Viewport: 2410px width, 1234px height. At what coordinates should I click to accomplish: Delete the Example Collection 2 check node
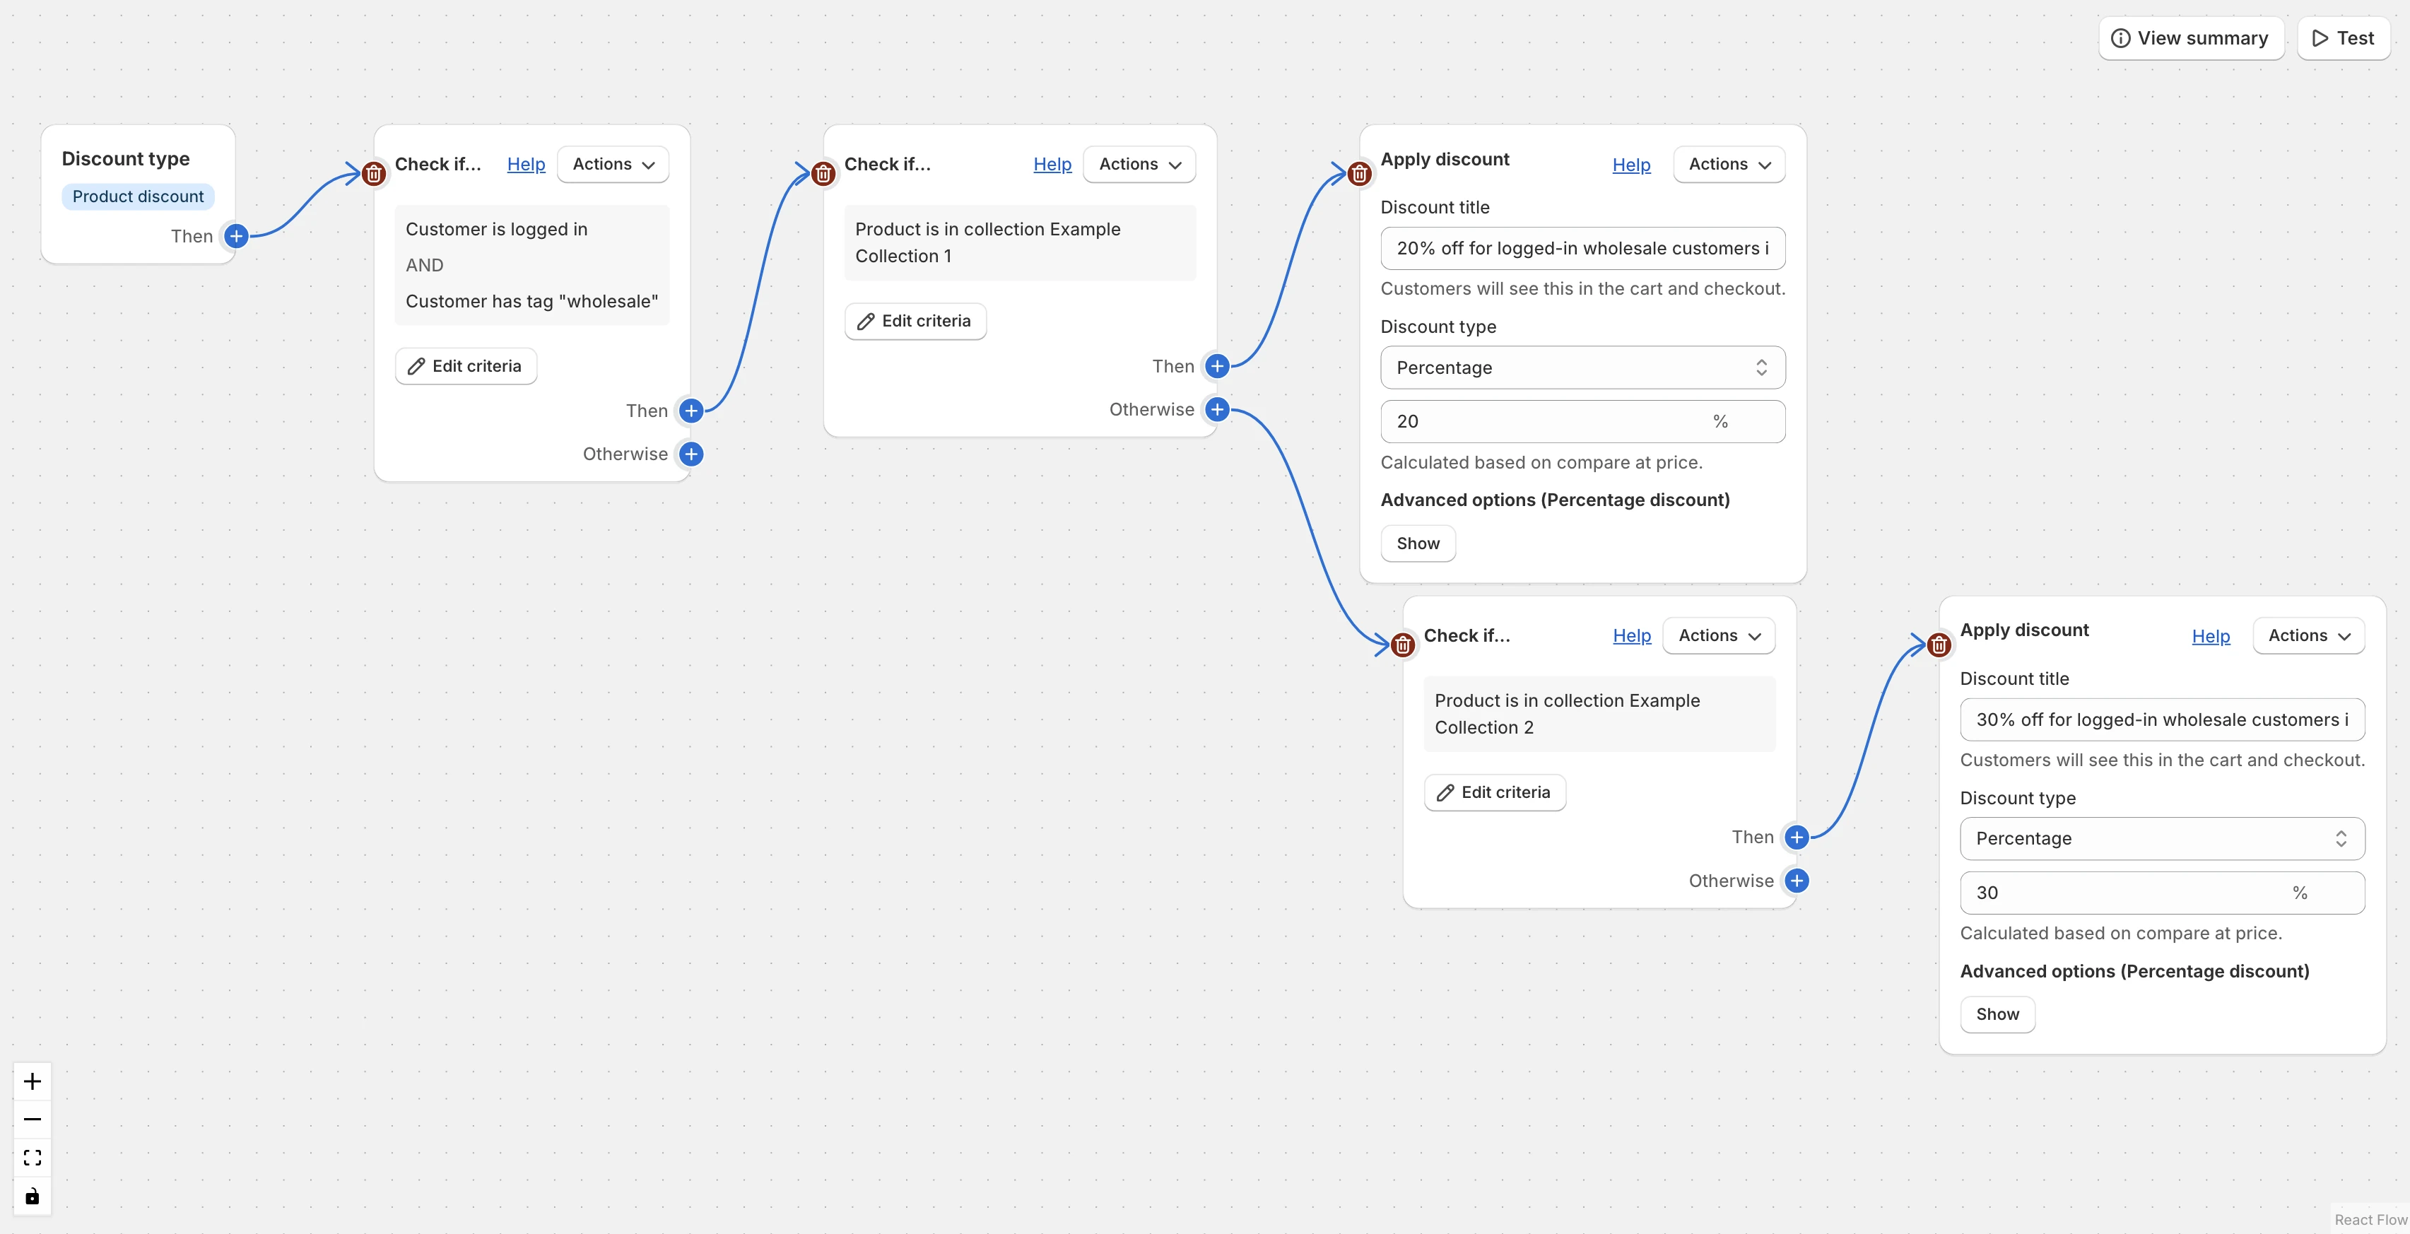(1402, 645)
